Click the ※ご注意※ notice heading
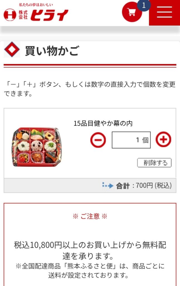 (90, 216)
